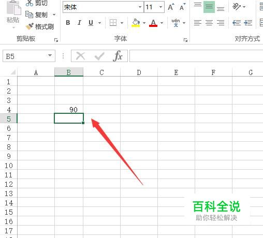
Task: Click the Name Box showing B5
Action: (29, 56)
